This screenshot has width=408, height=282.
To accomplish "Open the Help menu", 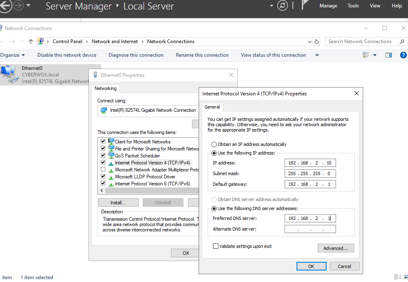I will (x=397, y=6).
